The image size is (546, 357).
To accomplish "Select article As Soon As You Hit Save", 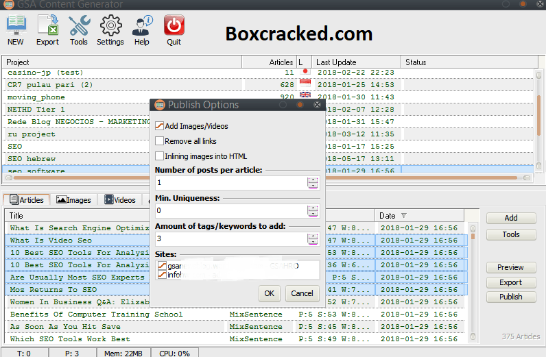I will tap(65, 327).
